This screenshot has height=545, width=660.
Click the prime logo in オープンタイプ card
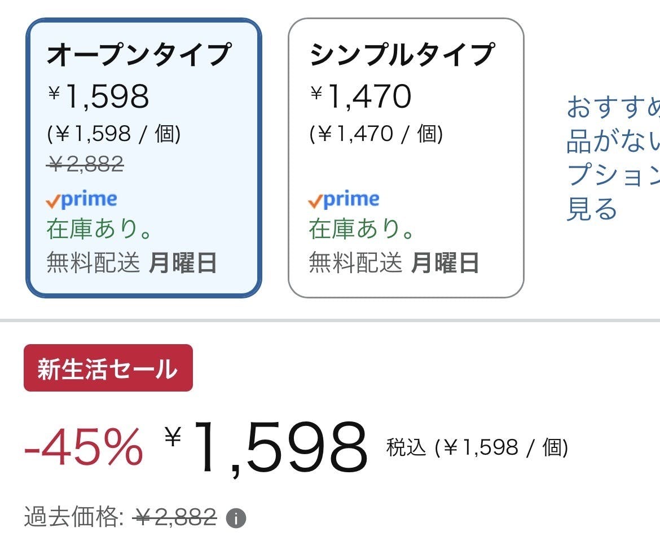[82, 199]
